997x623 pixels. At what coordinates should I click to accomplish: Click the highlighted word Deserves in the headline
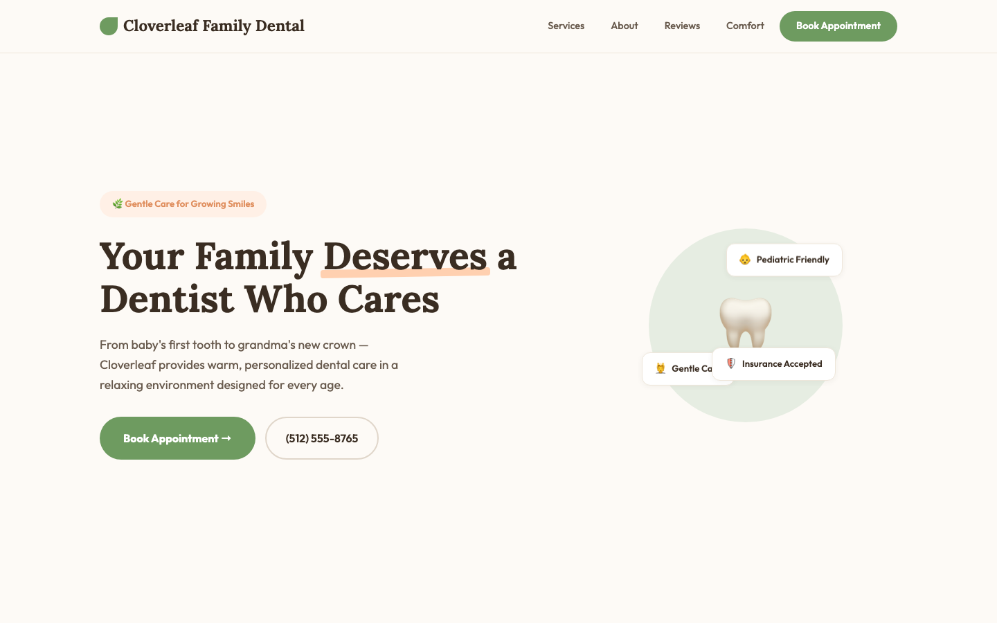click(x=405, y=257)
